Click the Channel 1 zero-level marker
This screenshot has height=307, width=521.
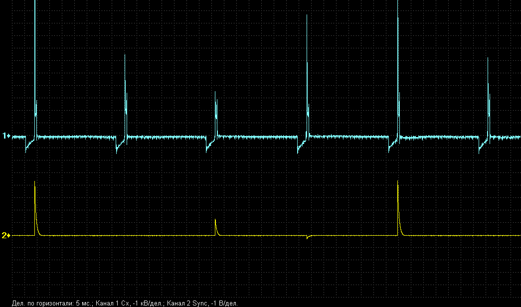(x=6, y=136)
